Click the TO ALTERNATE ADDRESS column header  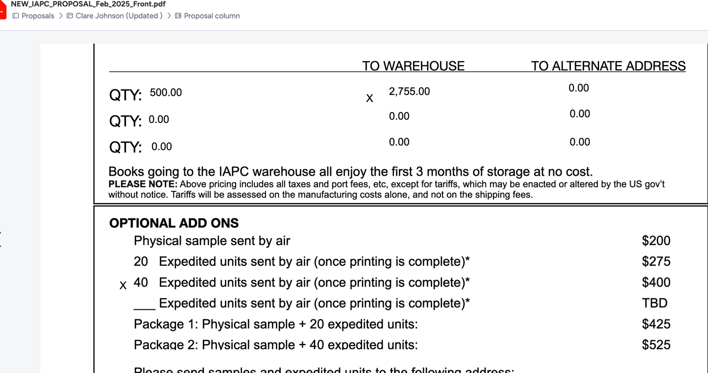pyautogui.click(x=608, y=66)
